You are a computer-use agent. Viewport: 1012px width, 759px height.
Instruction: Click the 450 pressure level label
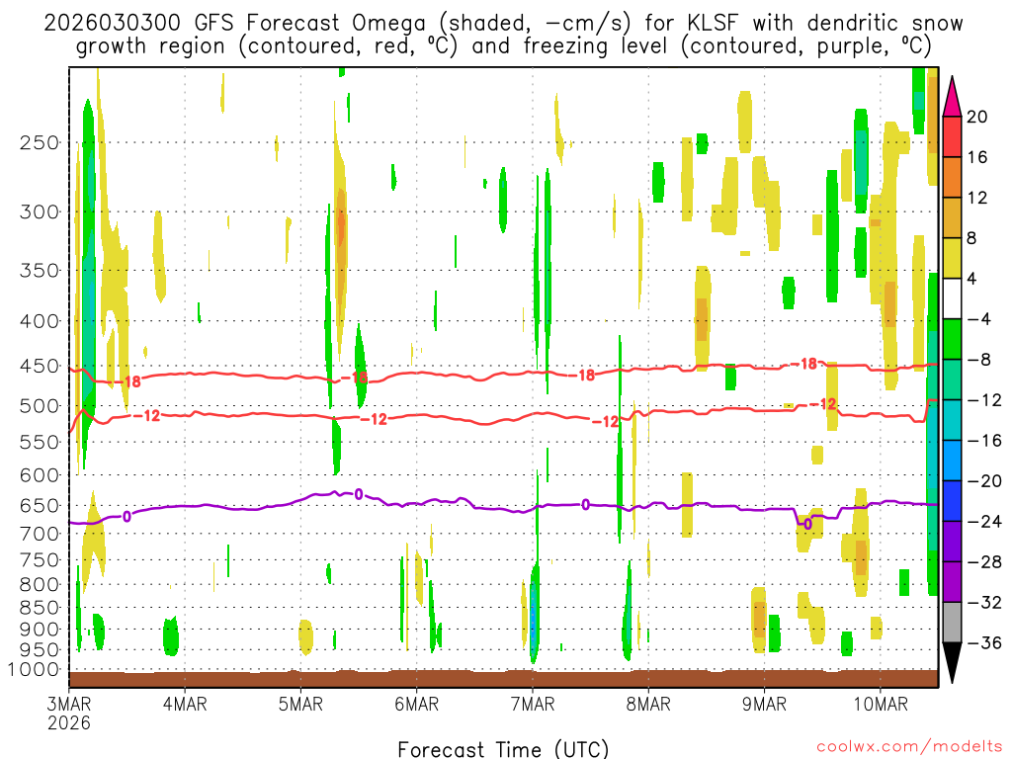coord(40,366)
